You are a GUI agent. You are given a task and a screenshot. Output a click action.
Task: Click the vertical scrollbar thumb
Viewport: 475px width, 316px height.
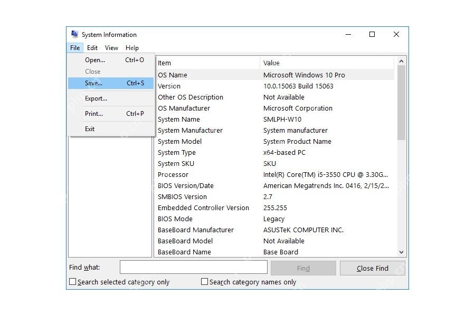point(402,103)
